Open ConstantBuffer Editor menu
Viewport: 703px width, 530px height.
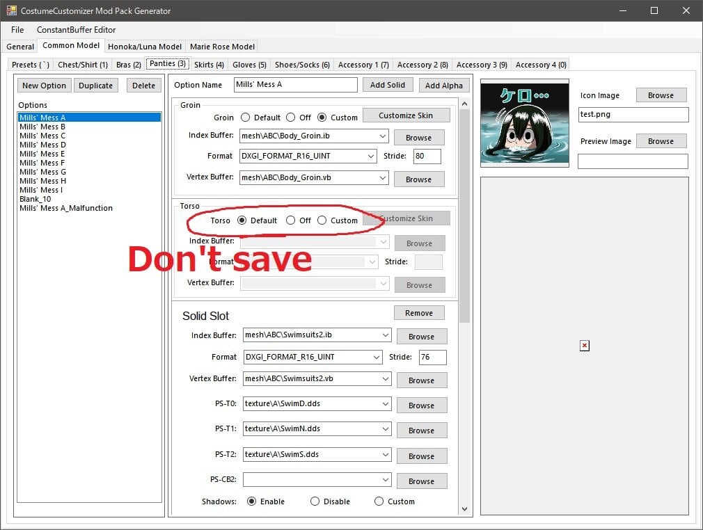[77, 30]
